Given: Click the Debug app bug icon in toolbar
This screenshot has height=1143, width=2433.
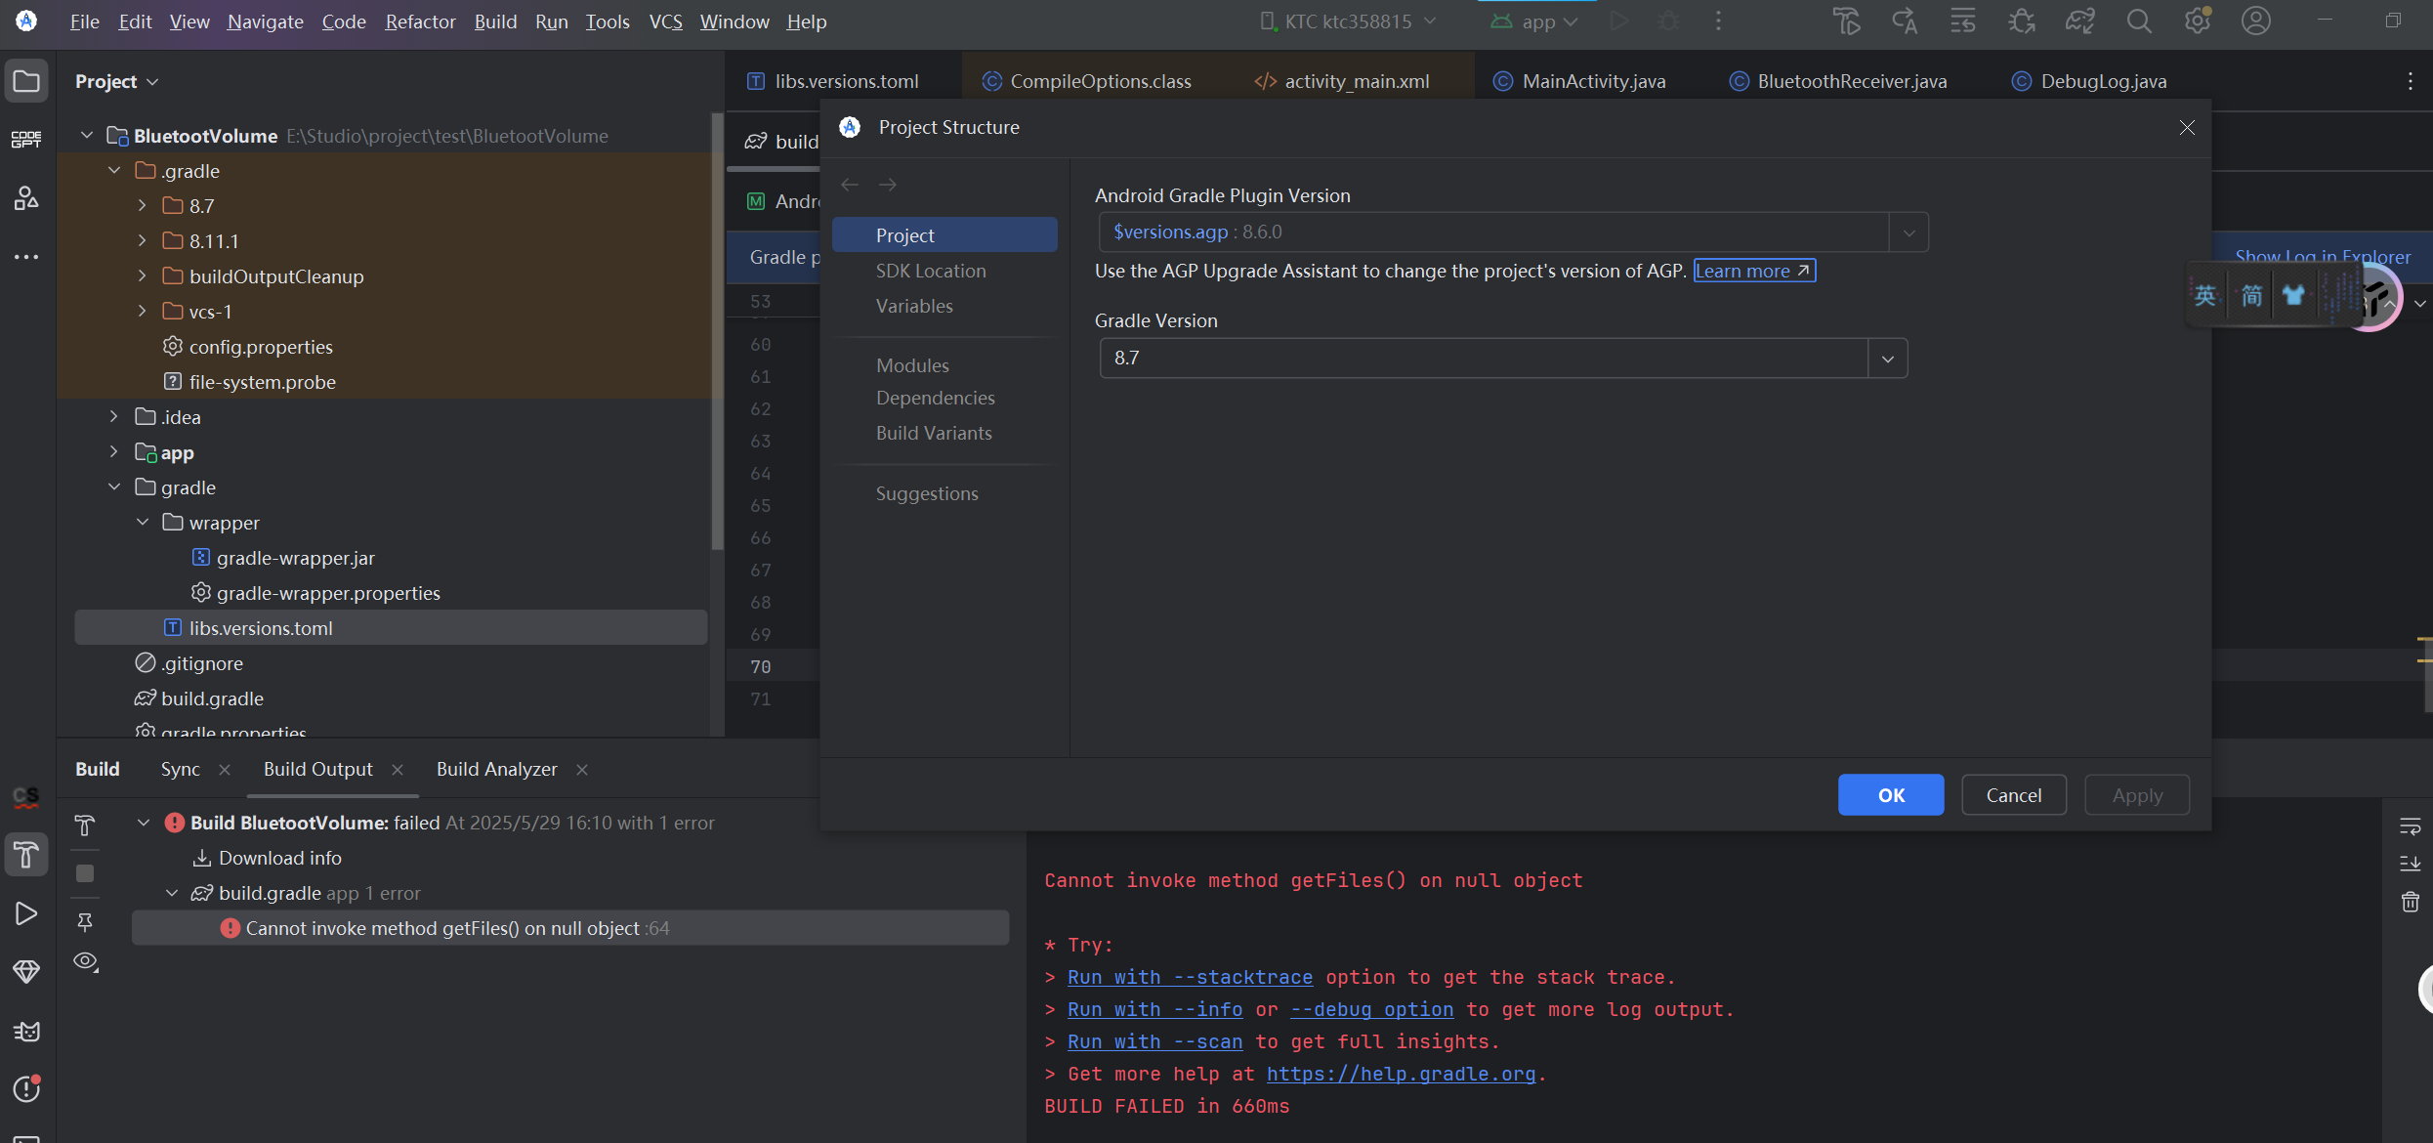Looking at the screenshot, I should tap(1668, 21).
